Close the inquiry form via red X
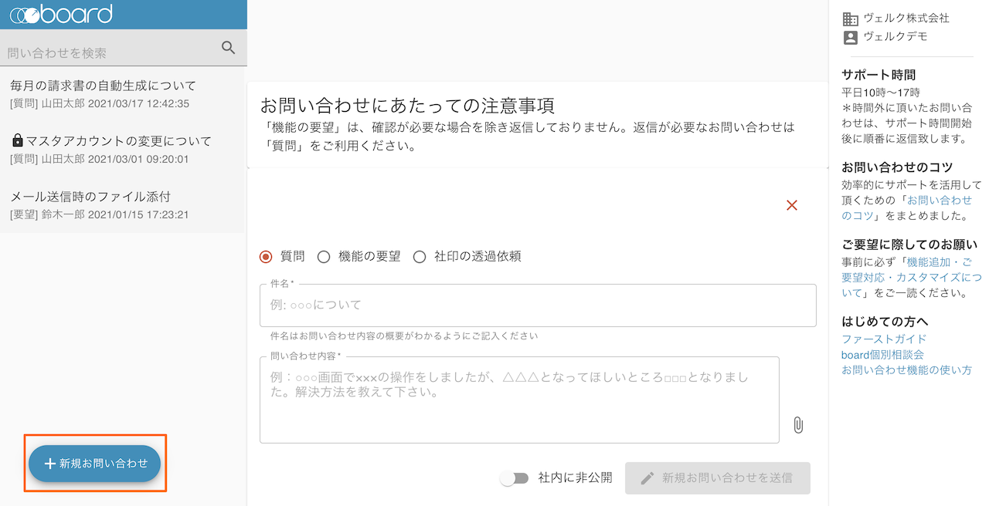 pyautogui.click(x=791, y=204)
